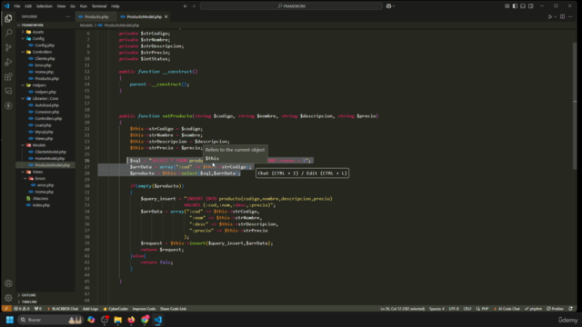Open Mysql.php in the explorer
This screenshot has width=582, height=327.
pyautogui.click(x=45, y=132)
